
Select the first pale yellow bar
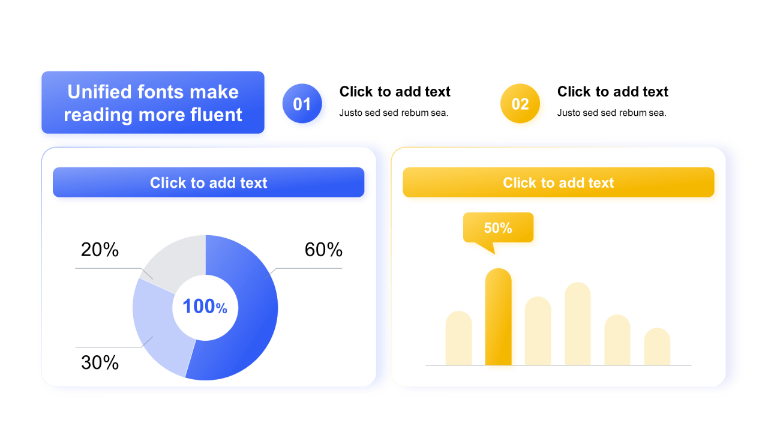[458, 338]
